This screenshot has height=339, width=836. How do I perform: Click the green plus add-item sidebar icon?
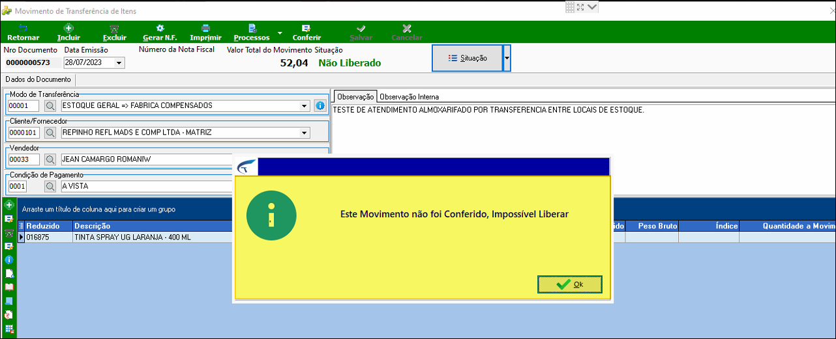[9, 205]
